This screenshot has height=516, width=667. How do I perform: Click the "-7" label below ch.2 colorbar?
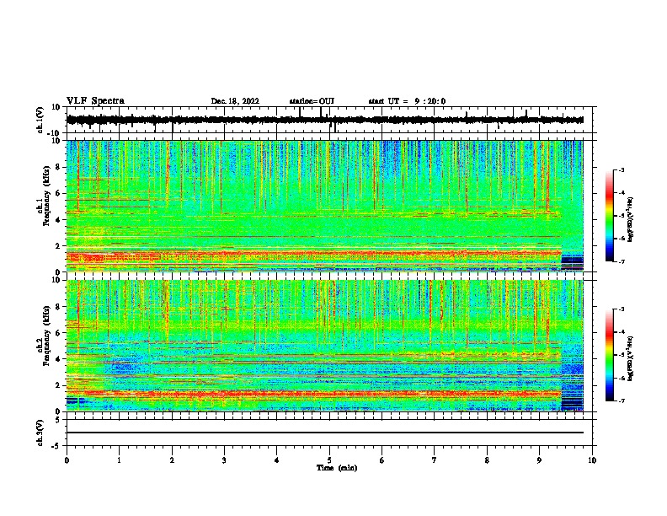click(x=621, y=401)
